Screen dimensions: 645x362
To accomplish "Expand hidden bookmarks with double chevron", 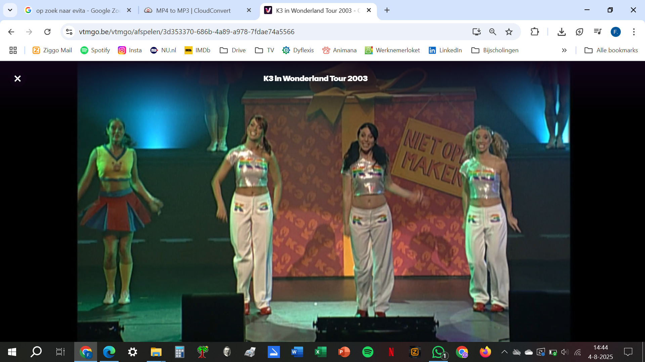I will coord(564,50).
